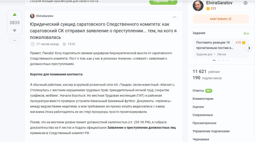Screen dimensions: 255x142
Task: Open 'Ответы' menu item
Action: click(198, 91)
